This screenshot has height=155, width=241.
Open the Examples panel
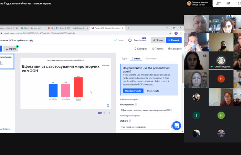(140, 49)
